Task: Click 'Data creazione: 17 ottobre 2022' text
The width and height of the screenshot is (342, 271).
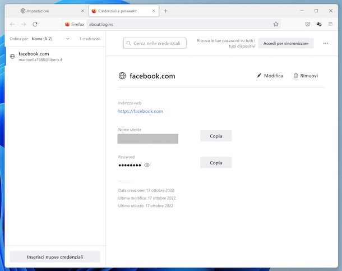Action: (146, 190)
